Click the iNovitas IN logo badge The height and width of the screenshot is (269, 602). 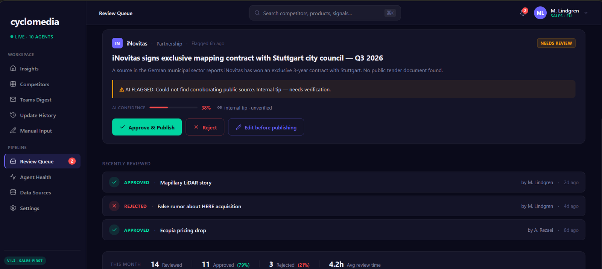coord(117,43)
